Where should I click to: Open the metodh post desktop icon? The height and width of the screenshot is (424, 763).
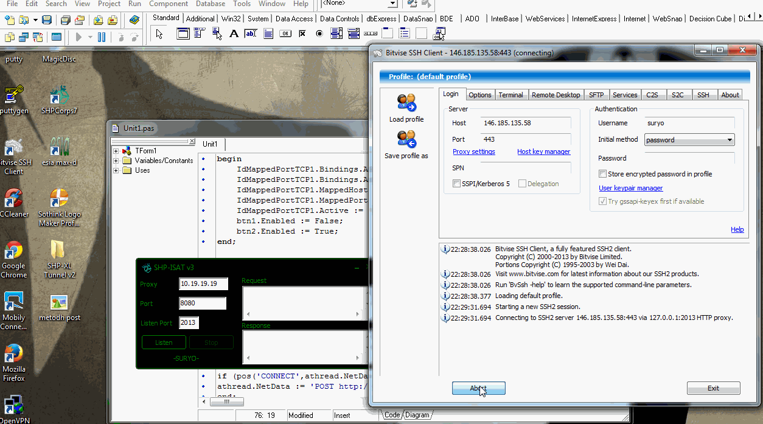59,308
